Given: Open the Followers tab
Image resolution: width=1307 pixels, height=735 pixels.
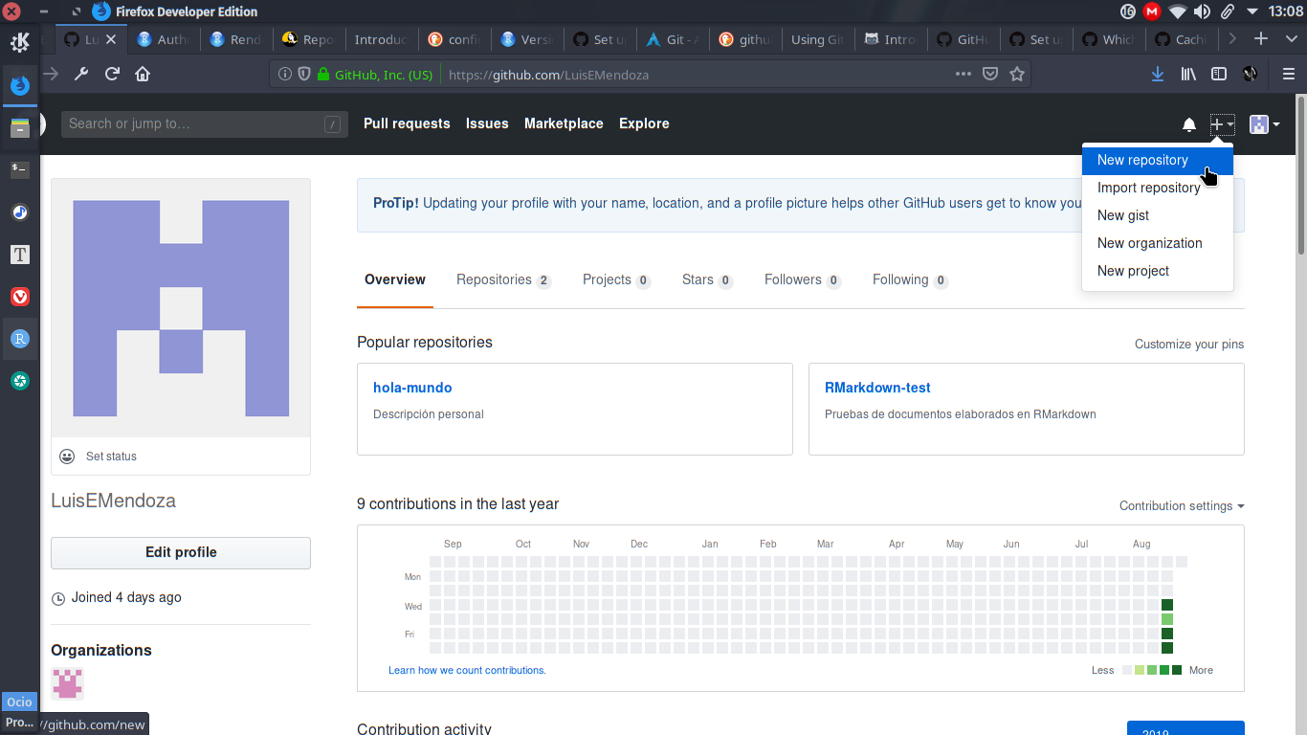Looking at the screenshot, I should point(803,279).
